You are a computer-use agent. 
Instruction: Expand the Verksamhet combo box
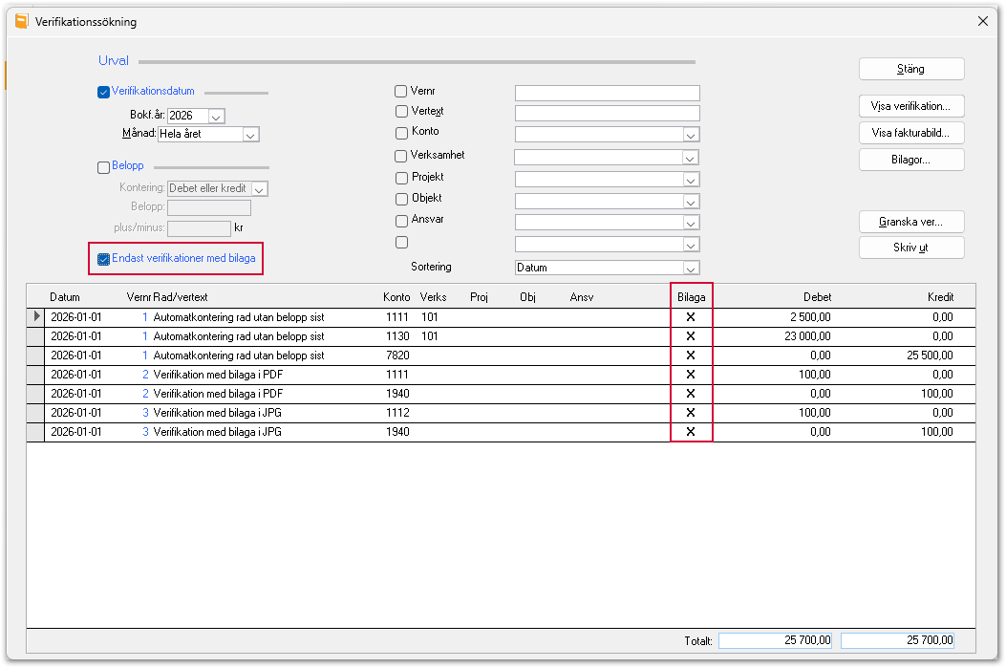click(x=690, y=158)
